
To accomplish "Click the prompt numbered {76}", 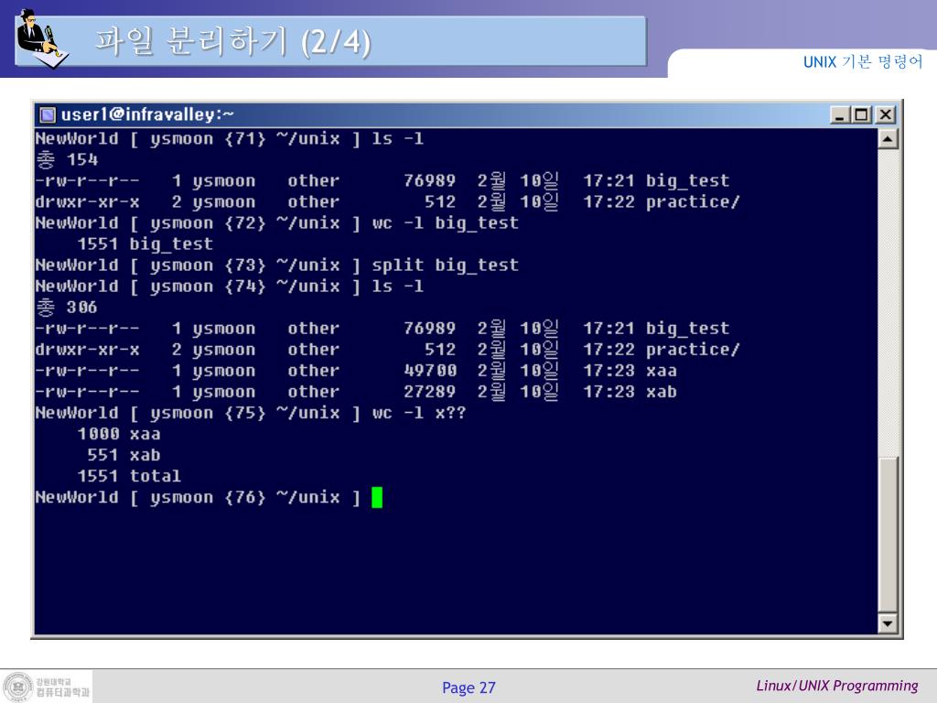I will tap(198, 497).
